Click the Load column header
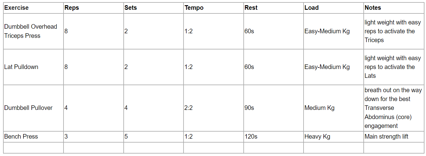The height and width of the screenshot is (156, 426). (311, 8)
